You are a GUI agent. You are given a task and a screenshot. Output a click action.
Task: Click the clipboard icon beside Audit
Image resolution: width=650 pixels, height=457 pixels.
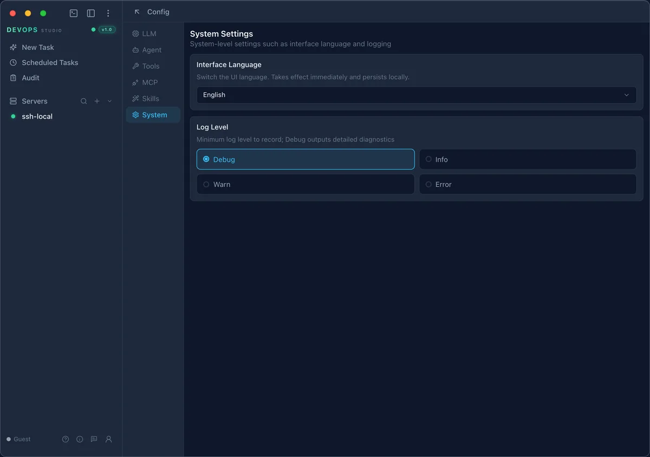pos(14,78)
